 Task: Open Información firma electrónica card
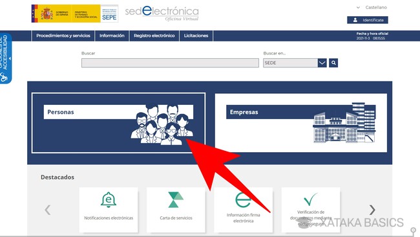coord(243,210)
